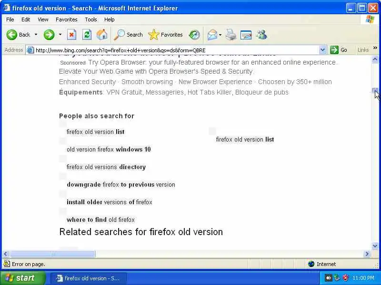
Task: Open the Search pane from toolbar
Action: click(x=129, y=35)
